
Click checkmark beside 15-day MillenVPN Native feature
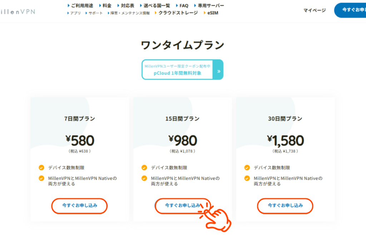click(144, 178)
